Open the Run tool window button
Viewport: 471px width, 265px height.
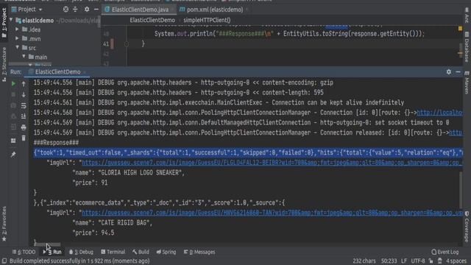(x=52, y=252)
